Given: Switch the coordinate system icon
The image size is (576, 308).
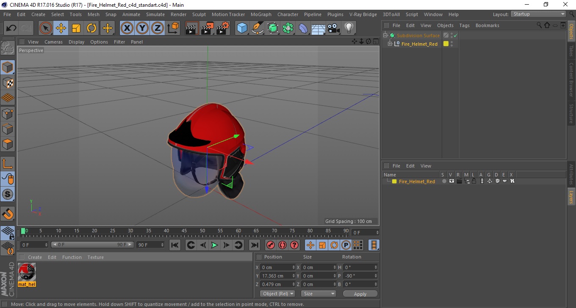Looking at the screenshot, I should click(x=173, y=28).
